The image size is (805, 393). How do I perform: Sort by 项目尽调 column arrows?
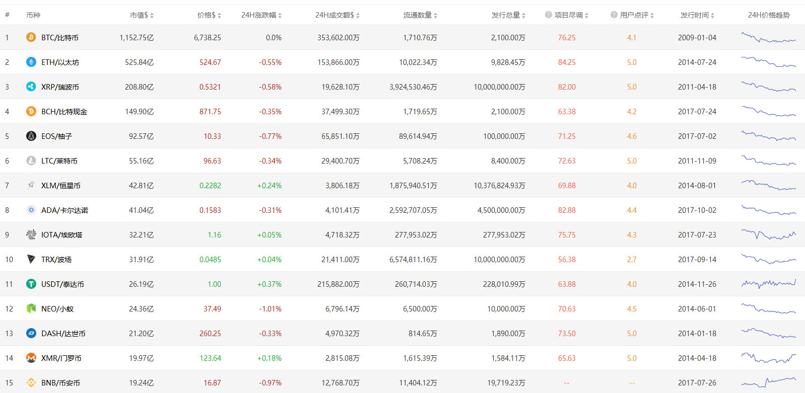(x=587, y=16)
